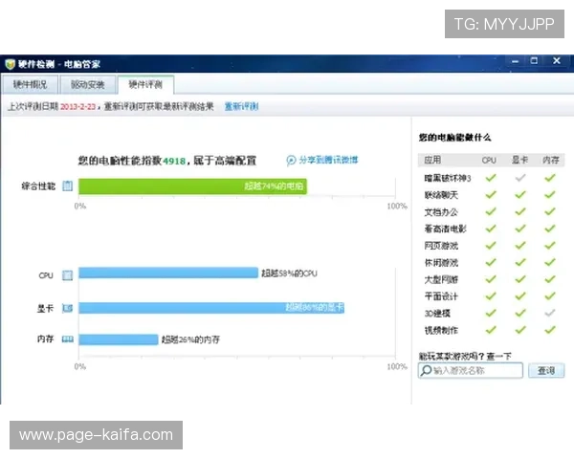Click the date 2013-2-23

77,106
